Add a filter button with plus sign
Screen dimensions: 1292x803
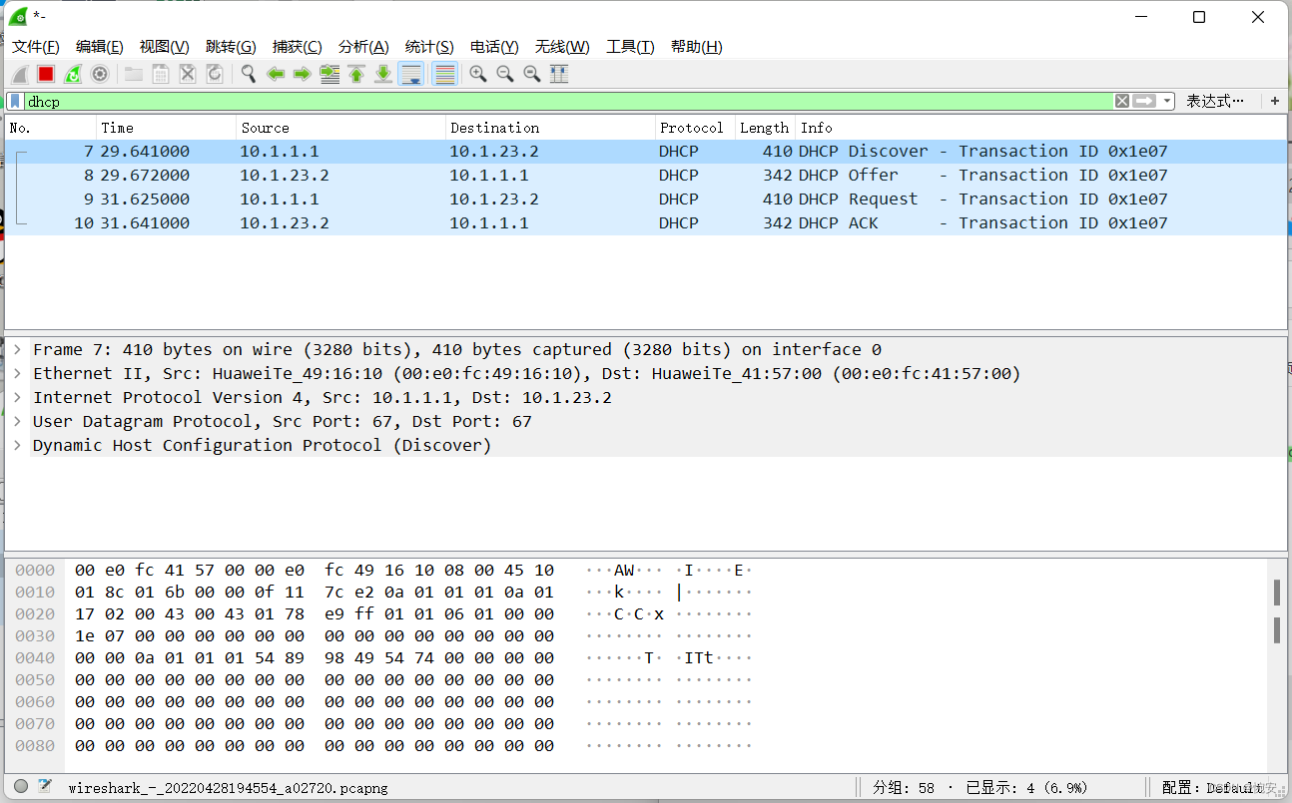[1275, 101]
